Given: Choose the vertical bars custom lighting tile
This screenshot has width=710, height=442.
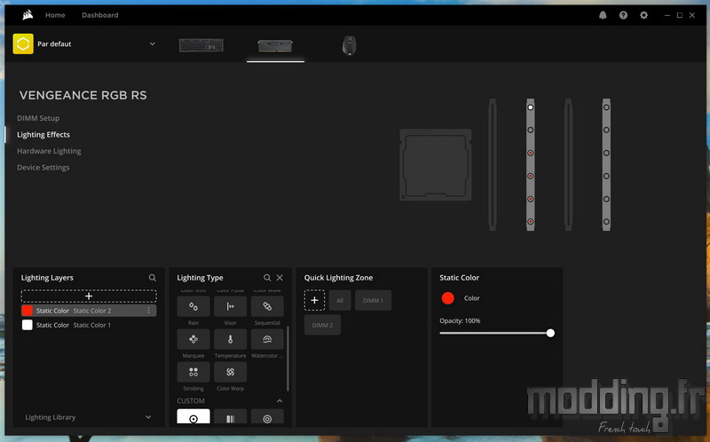Looking at the screenshot, I should [x=230, y=416].
